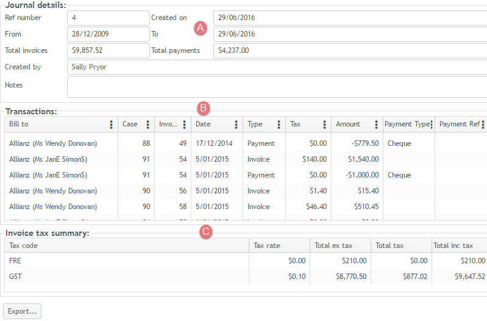
Task: Click case number 88 cell
Action: tap(146, 143)
